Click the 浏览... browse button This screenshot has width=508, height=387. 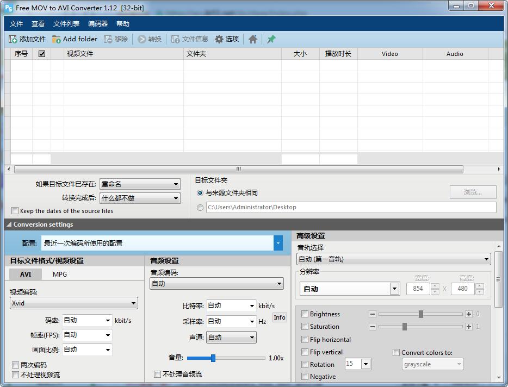pos(473,192)
